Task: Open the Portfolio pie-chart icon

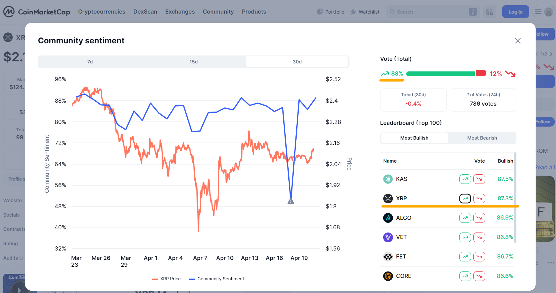Action: 320,12
